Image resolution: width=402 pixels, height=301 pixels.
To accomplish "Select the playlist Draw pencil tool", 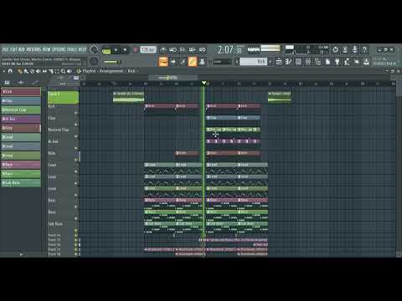I will (x=19, y=71).
